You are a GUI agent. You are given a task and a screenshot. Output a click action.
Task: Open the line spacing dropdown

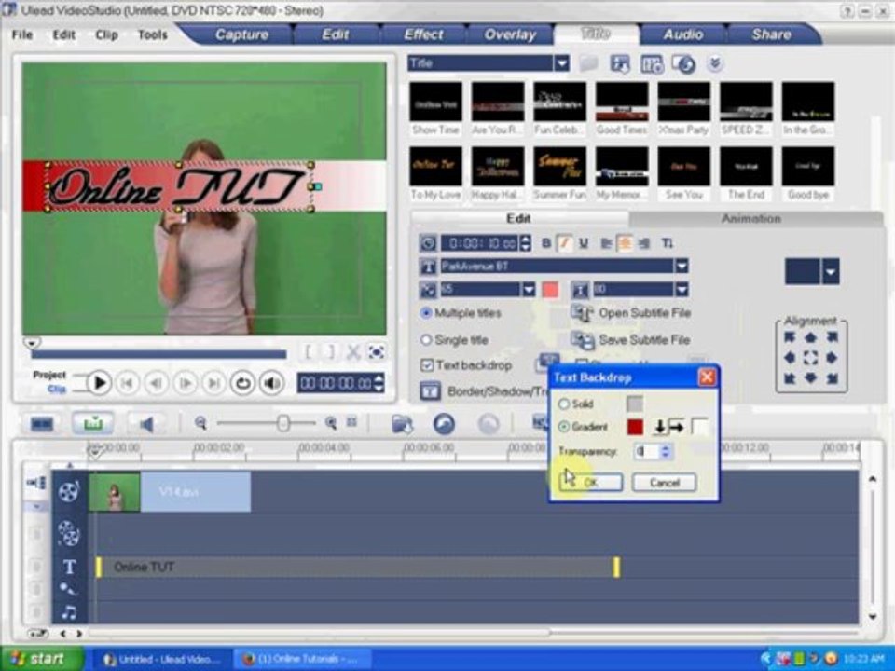pyautogui.click(x=682, y=289)
